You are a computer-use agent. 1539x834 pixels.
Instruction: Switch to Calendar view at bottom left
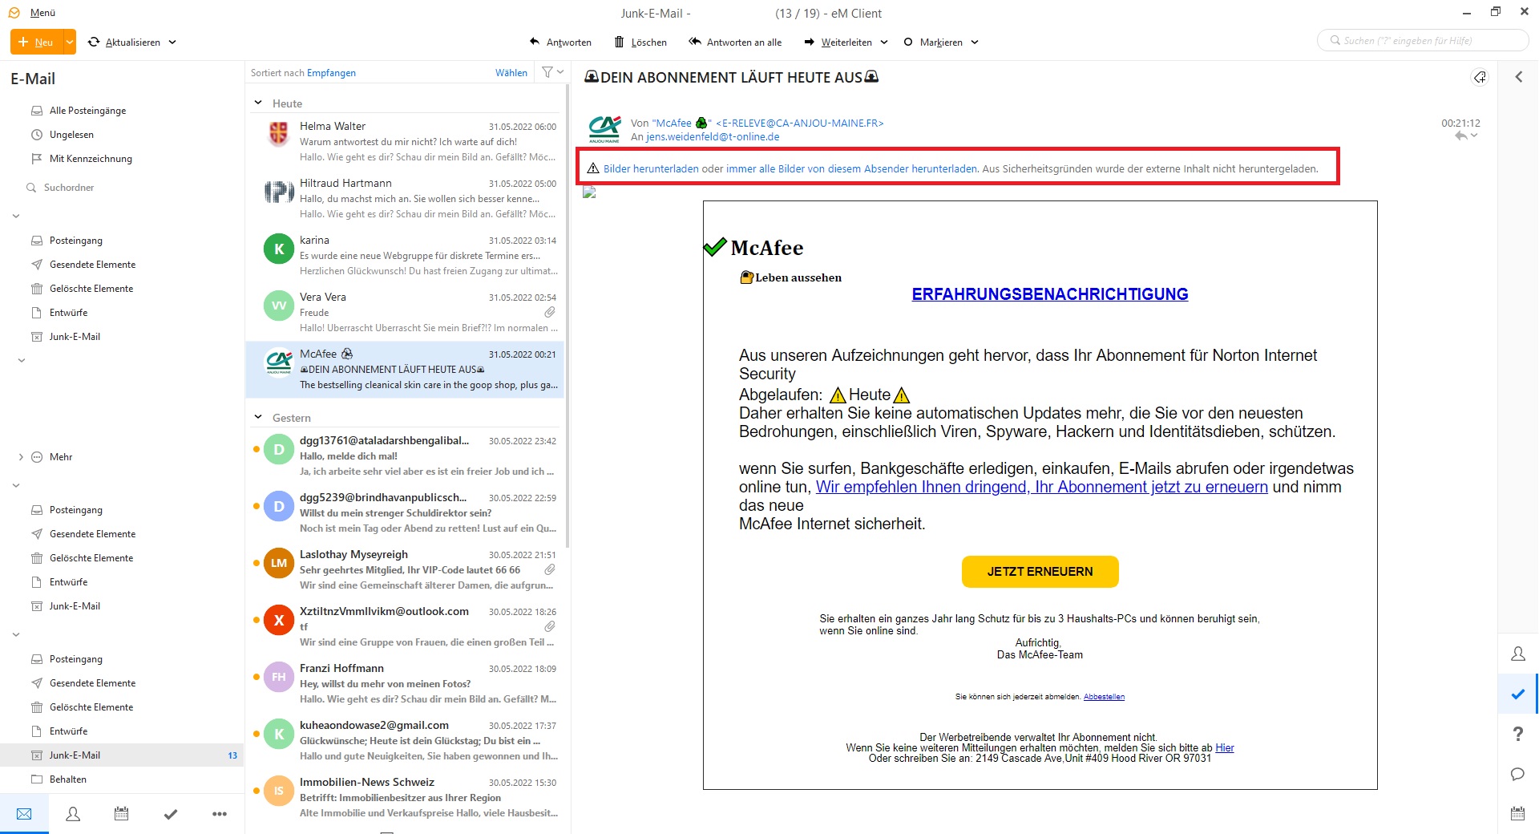pos(121,814)
